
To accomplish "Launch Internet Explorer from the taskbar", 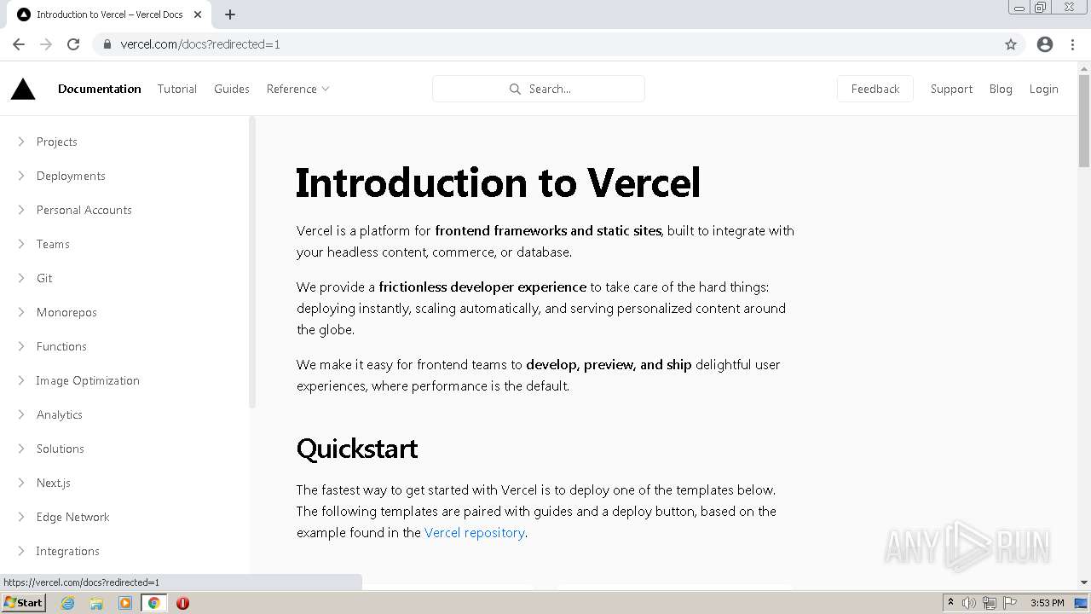I will pyautogui.click(x=68, y=603).
